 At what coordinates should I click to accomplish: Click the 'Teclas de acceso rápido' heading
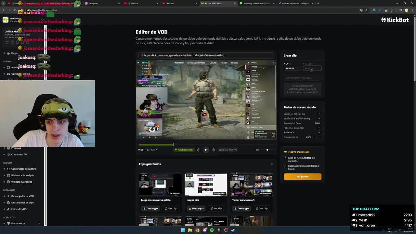click(x=300, y=107)
